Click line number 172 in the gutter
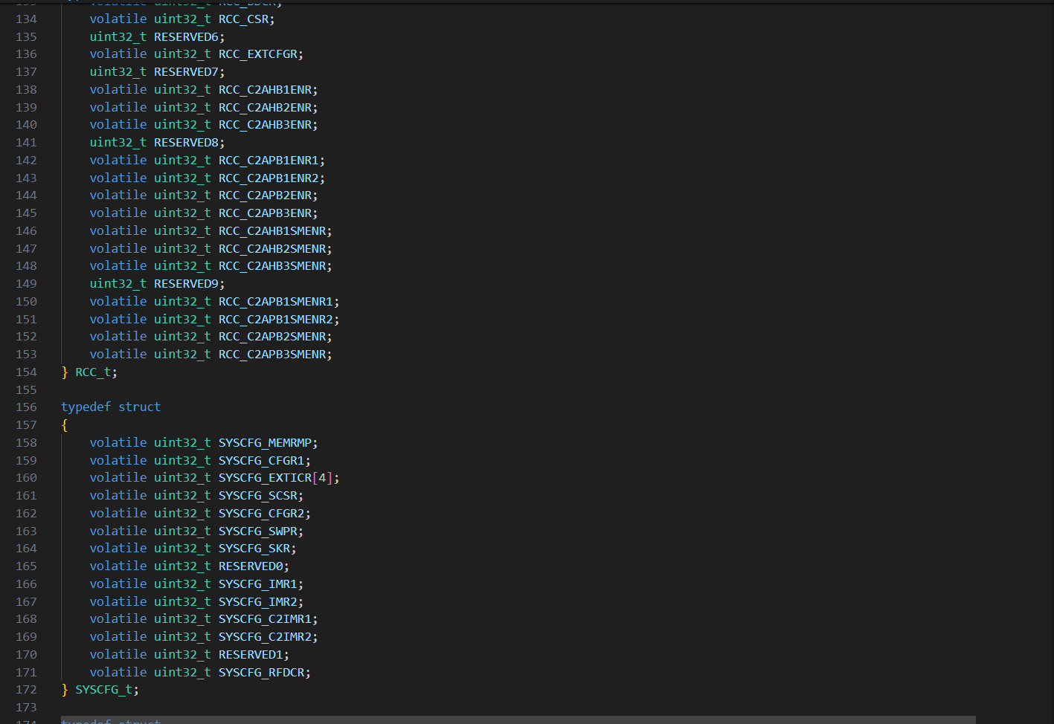The height and width of the screenshot is (724, 1054). click(26, 690)
